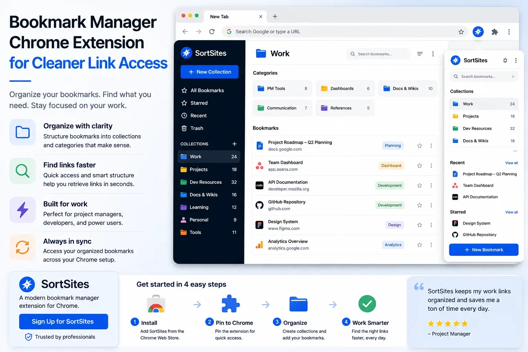The width and height of the screenshot is (528, 352).
Task: Open more options for Team Dashboard bookmark
Action: (431, 166)
